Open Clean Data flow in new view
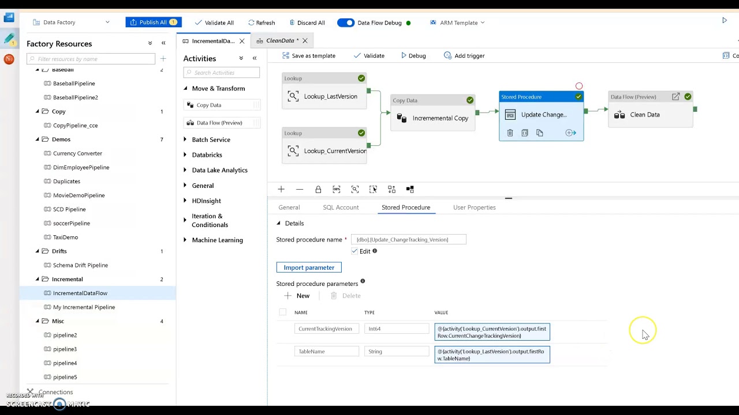The width and height of the screenshot is (739, 415). point(675,97)
